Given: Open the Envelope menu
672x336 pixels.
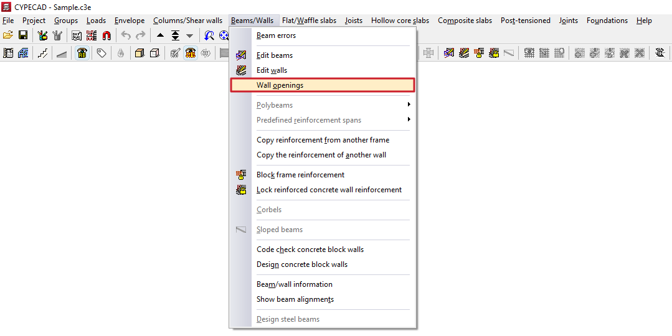Looking at the screenshot, I should [x=130, y=21].
